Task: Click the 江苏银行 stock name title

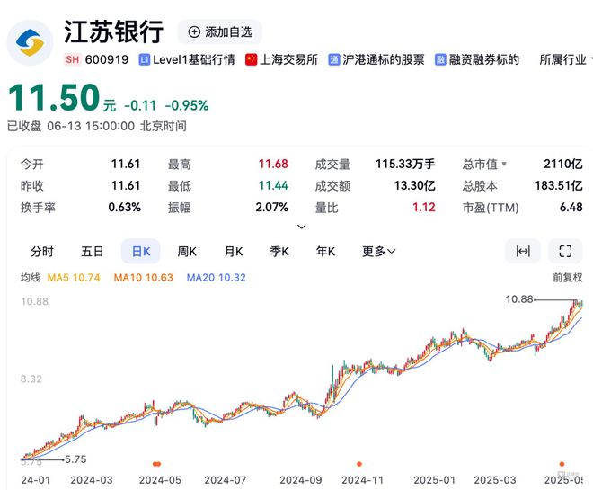Action: 113,31
